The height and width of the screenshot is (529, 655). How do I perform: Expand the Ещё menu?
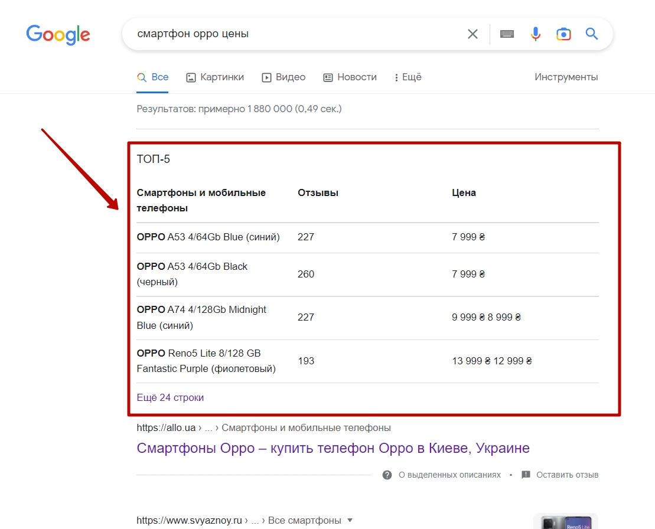tap(408, 77)
